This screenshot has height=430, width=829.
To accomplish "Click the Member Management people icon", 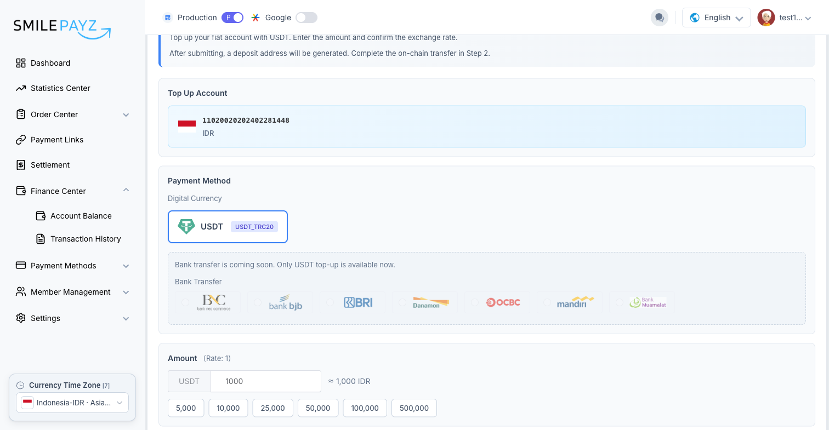I will [x=21, y=292].
